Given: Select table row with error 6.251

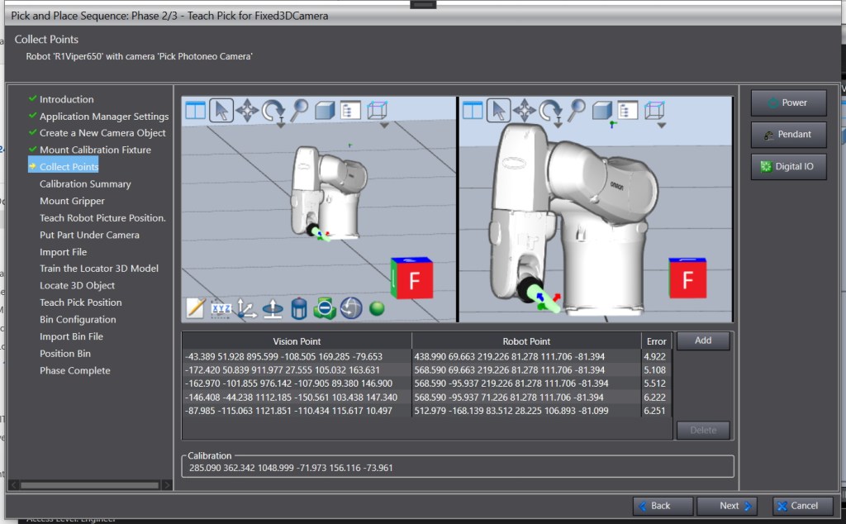Looking at the screenshot, I should (427, 411).
